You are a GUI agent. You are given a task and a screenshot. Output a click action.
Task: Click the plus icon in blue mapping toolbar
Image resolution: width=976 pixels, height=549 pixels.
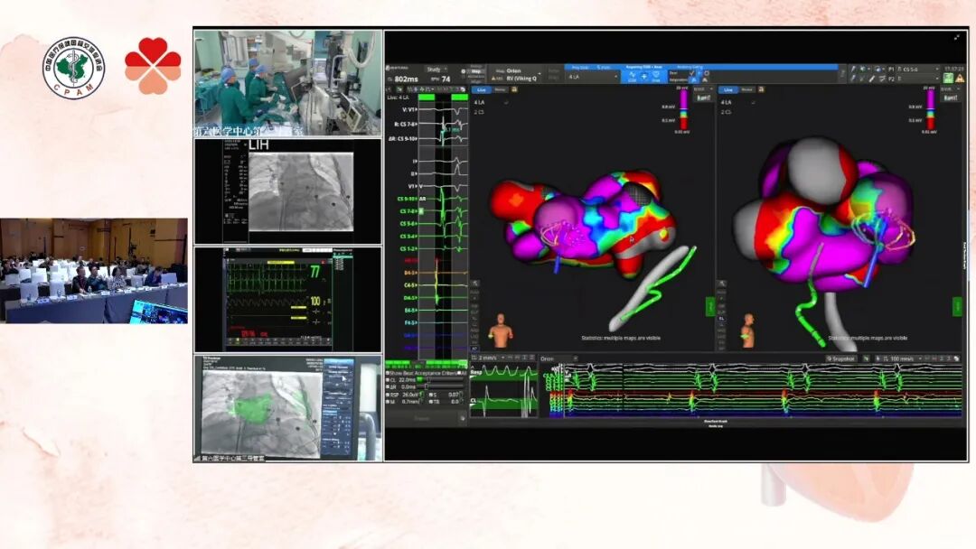[x=643, y=78]
